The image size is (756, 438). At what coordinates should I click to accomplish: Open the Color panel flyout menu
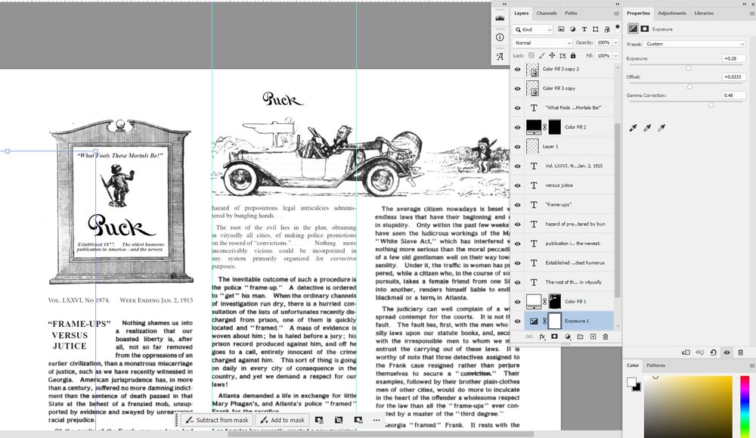pyautogui.click(x=751, y=365)
